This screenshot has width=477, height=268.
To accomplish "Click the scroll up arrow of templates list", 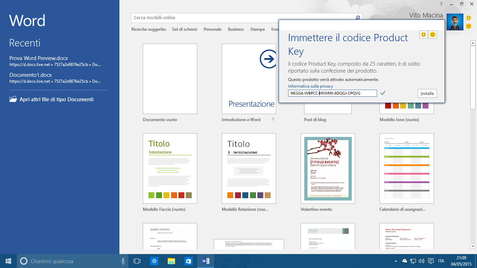I will click(x=473, y=43).
